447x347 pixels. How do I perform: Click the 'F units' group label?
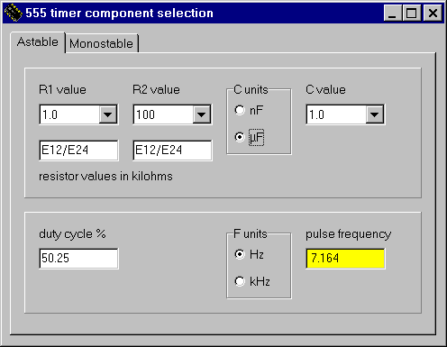tap(251, 233)
